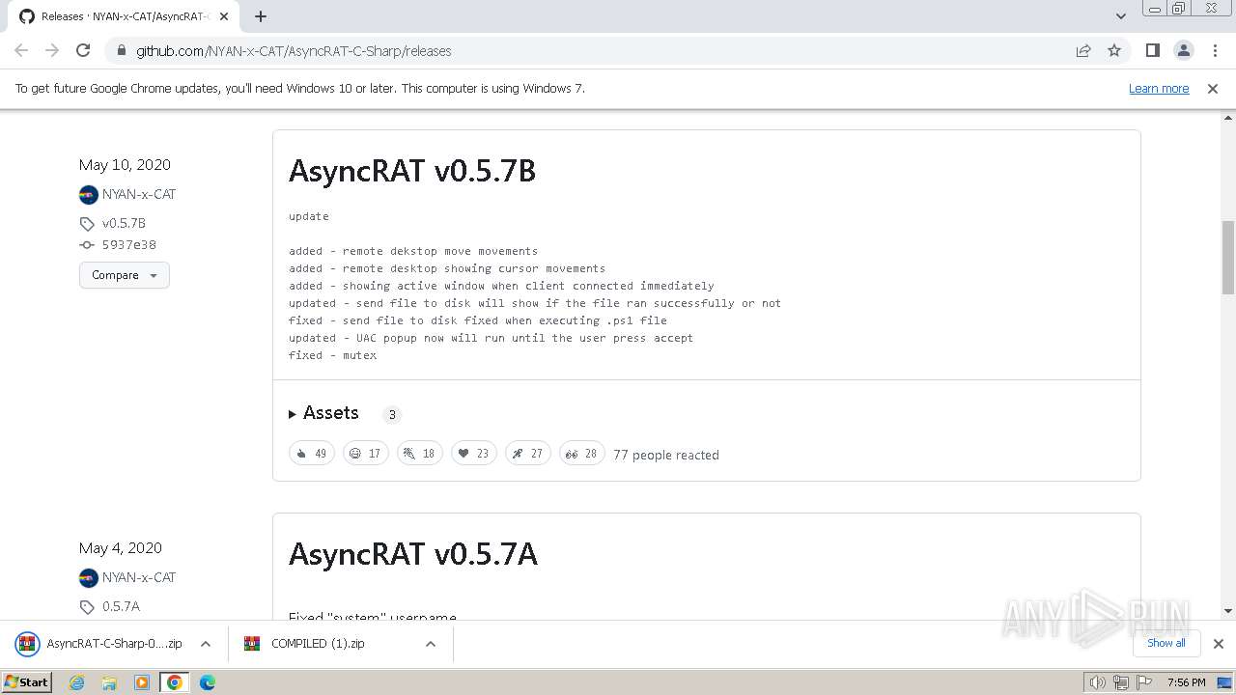1236x695 pixels.
Task: Open NYAN-x-CAT profile under May 10 release
Action: pos(139,194)
